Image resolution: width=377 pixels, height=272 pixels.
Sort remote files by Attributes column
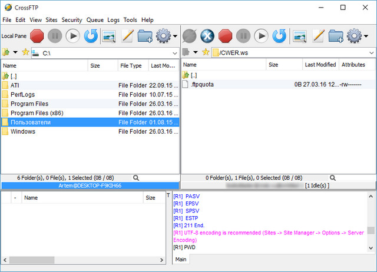point(356,65)
